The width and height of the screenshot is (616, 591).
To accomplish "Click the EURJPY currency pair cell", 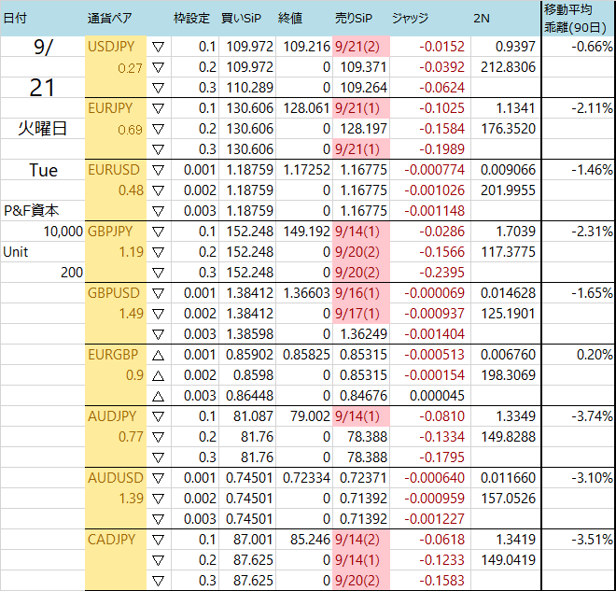I will pyautogui.click(x=110, y=108).
